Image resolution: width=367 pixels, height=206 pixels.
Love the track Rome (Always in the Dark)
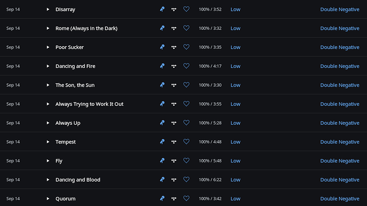pos(186,28)
